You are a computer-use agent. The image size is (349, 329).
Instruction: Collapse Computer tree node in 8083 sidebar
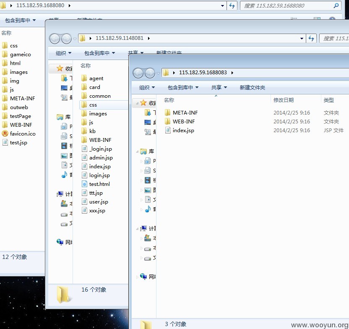[x=137, y=229]
